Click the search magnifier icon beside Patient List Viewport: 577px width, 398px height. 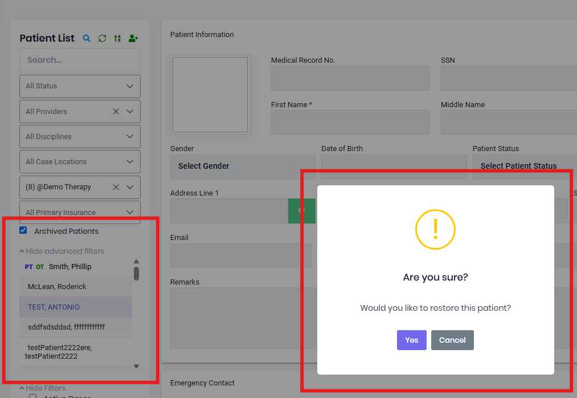pyautogui.click(x=87, y=38)
